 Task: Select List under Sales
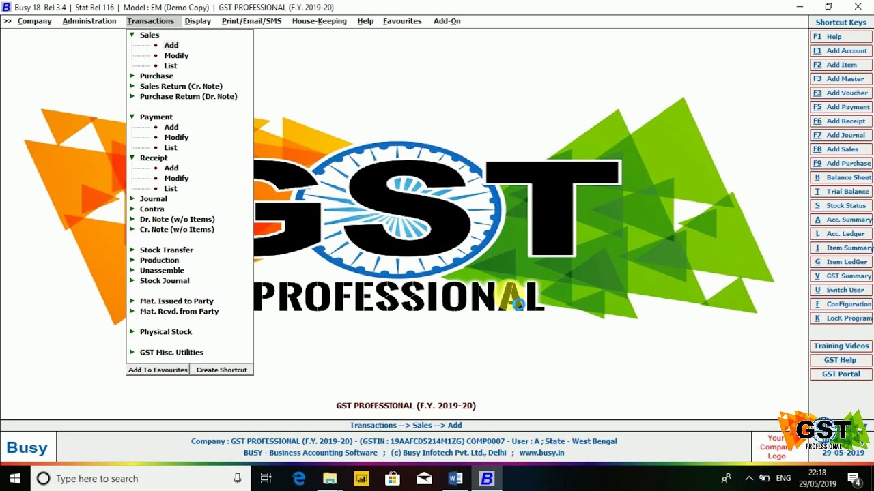tap(170, 65)
